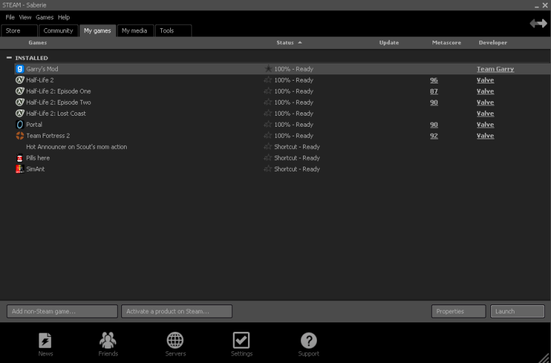Switch to the My media tab

pos(135,30)
